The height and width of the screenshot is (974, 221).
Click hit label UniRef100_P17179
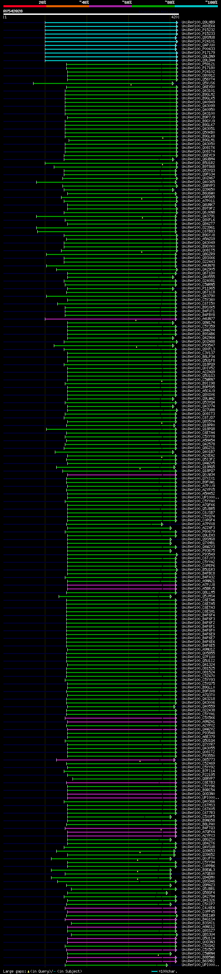tap(198, 53)
